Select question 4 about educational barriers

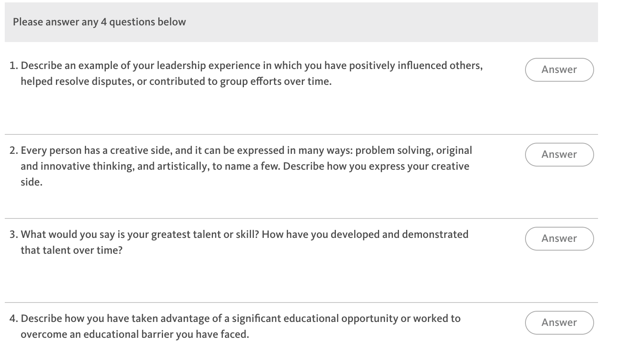point(238,326)
